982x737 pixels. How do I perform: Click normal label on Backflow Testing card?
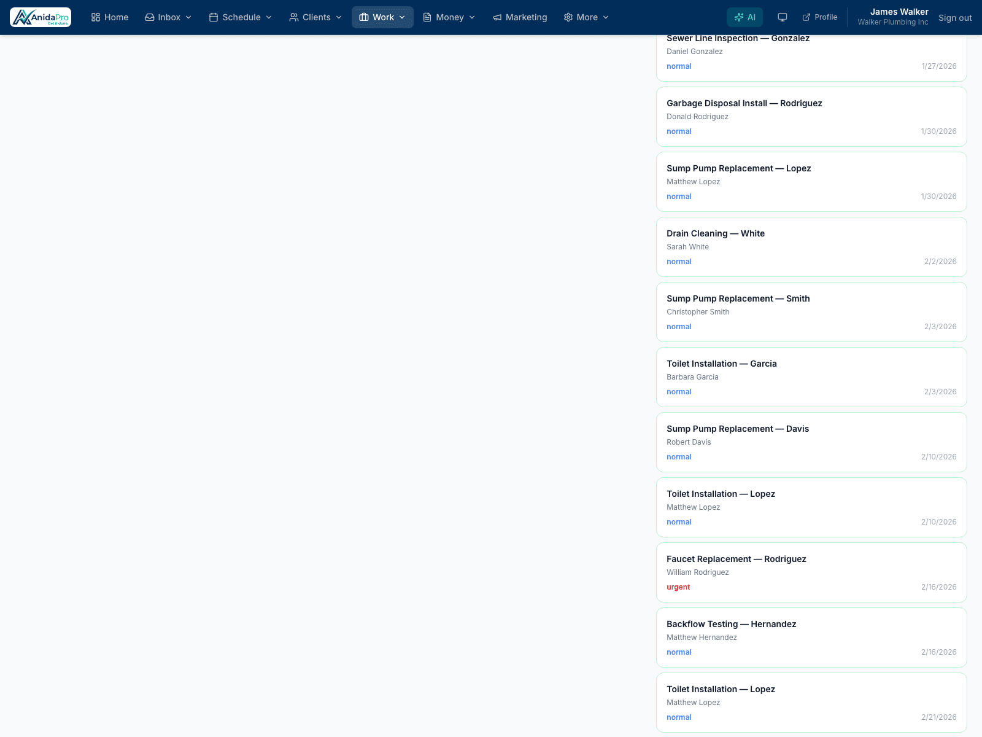679,652
